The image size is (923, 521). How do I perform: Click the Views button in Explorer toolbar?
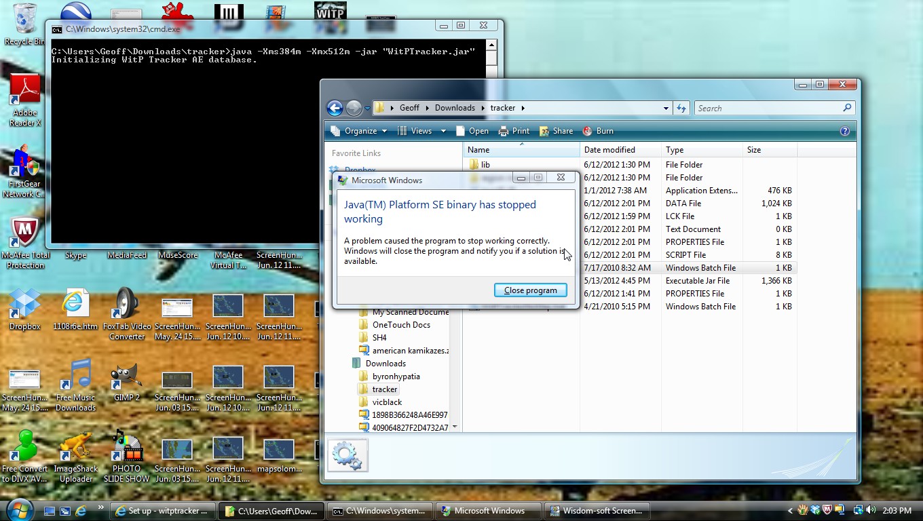coord(415,131)
